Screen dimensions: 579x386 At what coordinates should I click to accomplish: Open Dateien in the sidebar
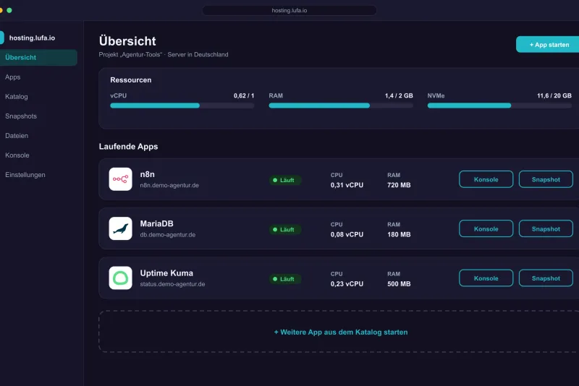coord(17,136)
